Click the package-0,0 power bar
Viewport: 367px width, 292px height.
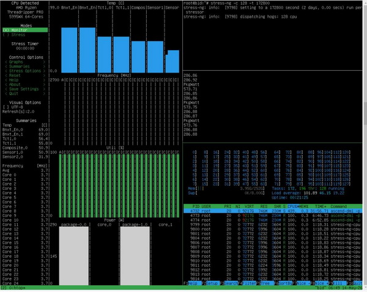[x=74, y=256]
